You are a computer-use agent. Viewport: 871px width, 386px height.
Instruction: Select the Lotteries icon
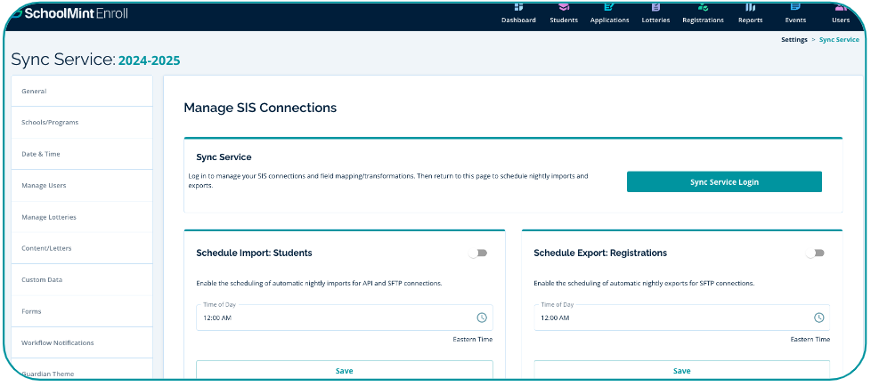click(655, 8)
